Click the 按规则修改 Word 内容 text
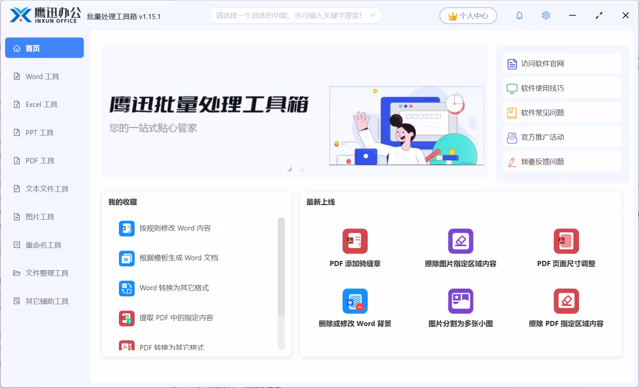This screenshot has width=639, height=388. click(175, 228)
